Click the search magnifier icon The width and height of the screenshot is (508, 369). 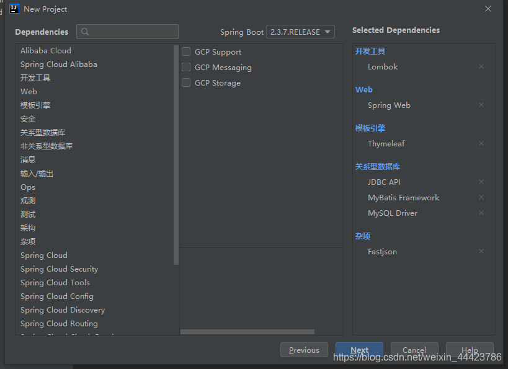click(85, 32)
